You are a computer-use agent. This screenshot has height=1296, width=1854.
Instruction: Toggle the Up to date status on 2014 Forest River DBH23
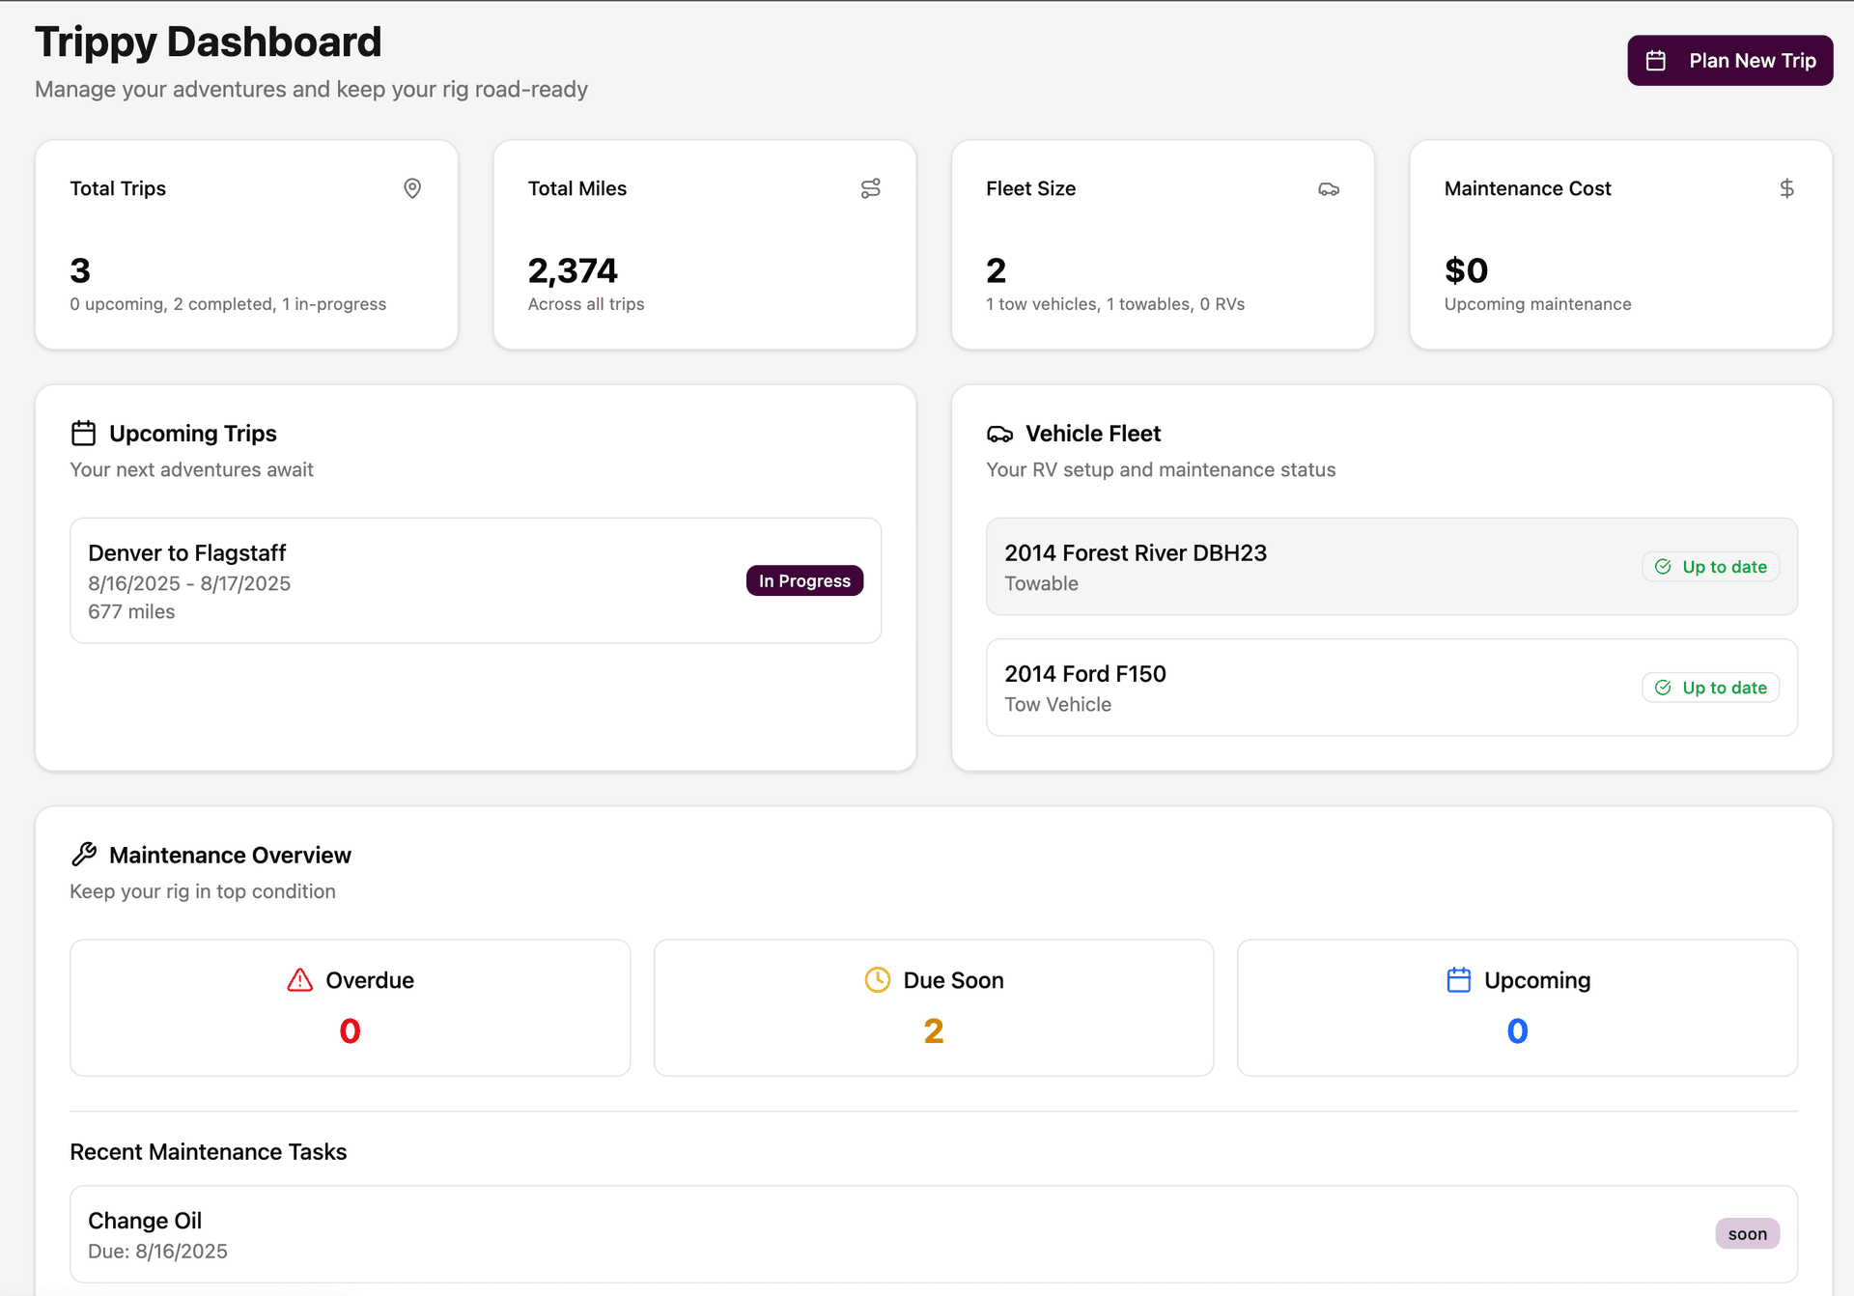[1710, 567]
